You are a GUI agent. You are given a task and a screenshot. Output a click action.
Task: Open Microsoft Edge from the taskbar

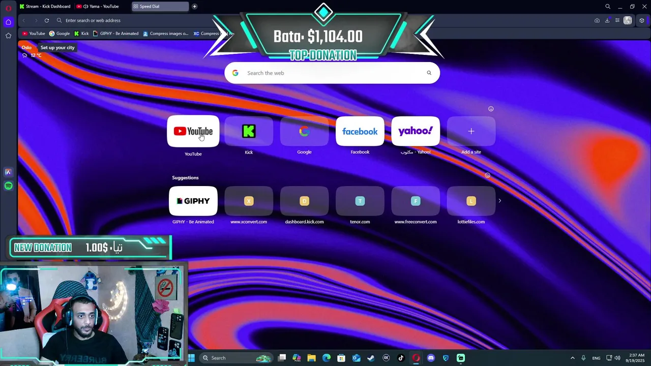coord(327,358)
